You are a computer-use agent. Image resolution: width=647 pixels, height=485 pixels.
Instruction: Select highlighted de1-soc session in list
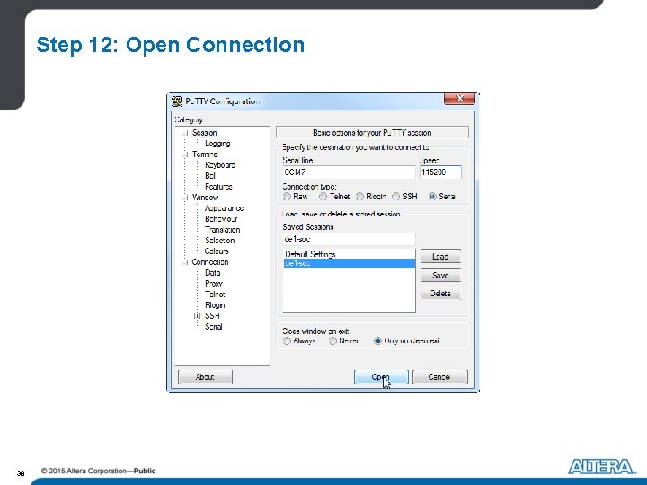(349, 263)
